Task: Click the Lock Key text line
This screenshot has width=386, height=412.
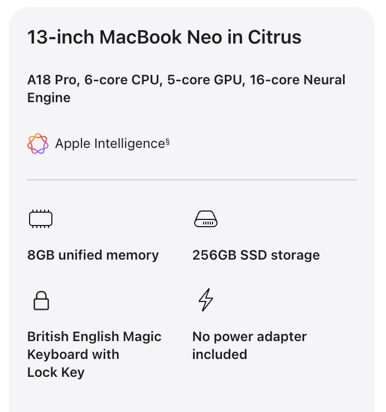Action: 56,372
